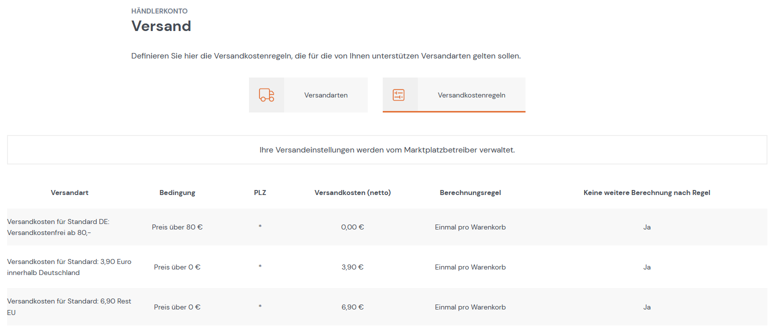Click Ja in the Versandkostenfrei row
Screen dimensions: 773x330
point(647,227)
